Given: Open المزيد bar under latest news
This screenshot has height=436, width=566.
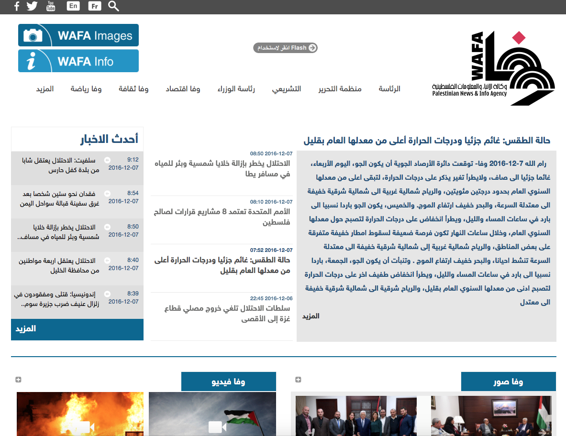Looking at the screenshot, I should [x=77, y=329].
